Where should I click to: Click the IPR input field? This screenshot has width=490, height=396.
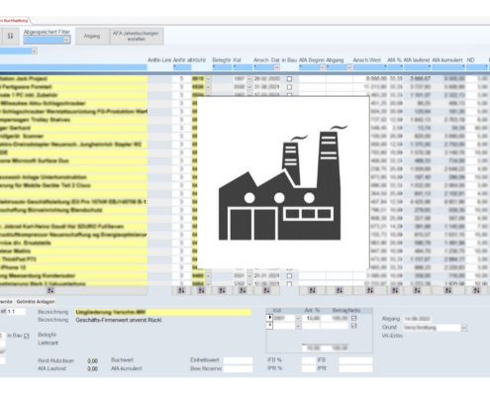(355, 368)
